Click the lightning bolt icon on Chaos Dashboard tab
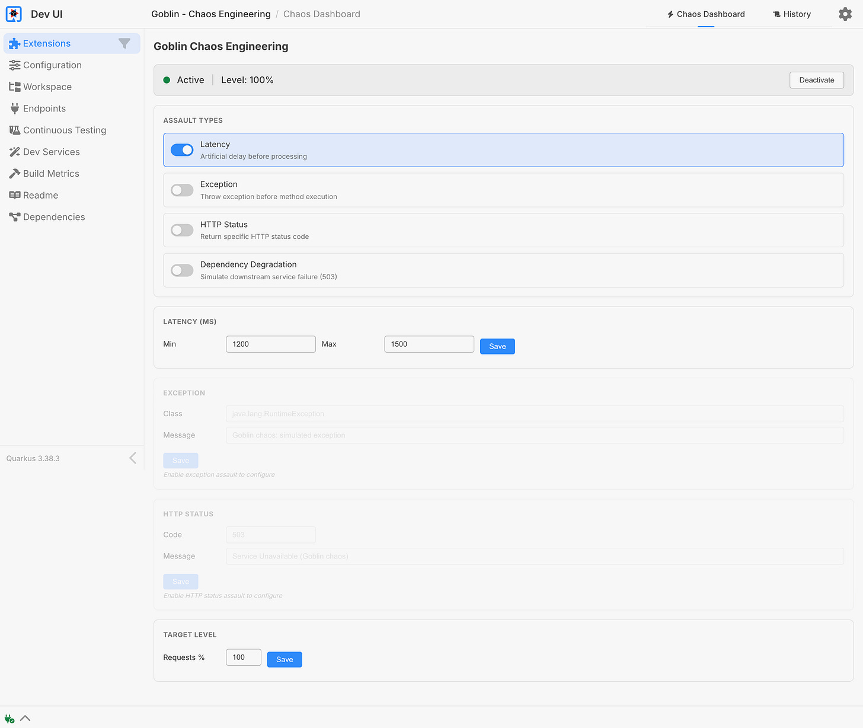This screenshot has width=863, height=728. (x=670, y=14)
